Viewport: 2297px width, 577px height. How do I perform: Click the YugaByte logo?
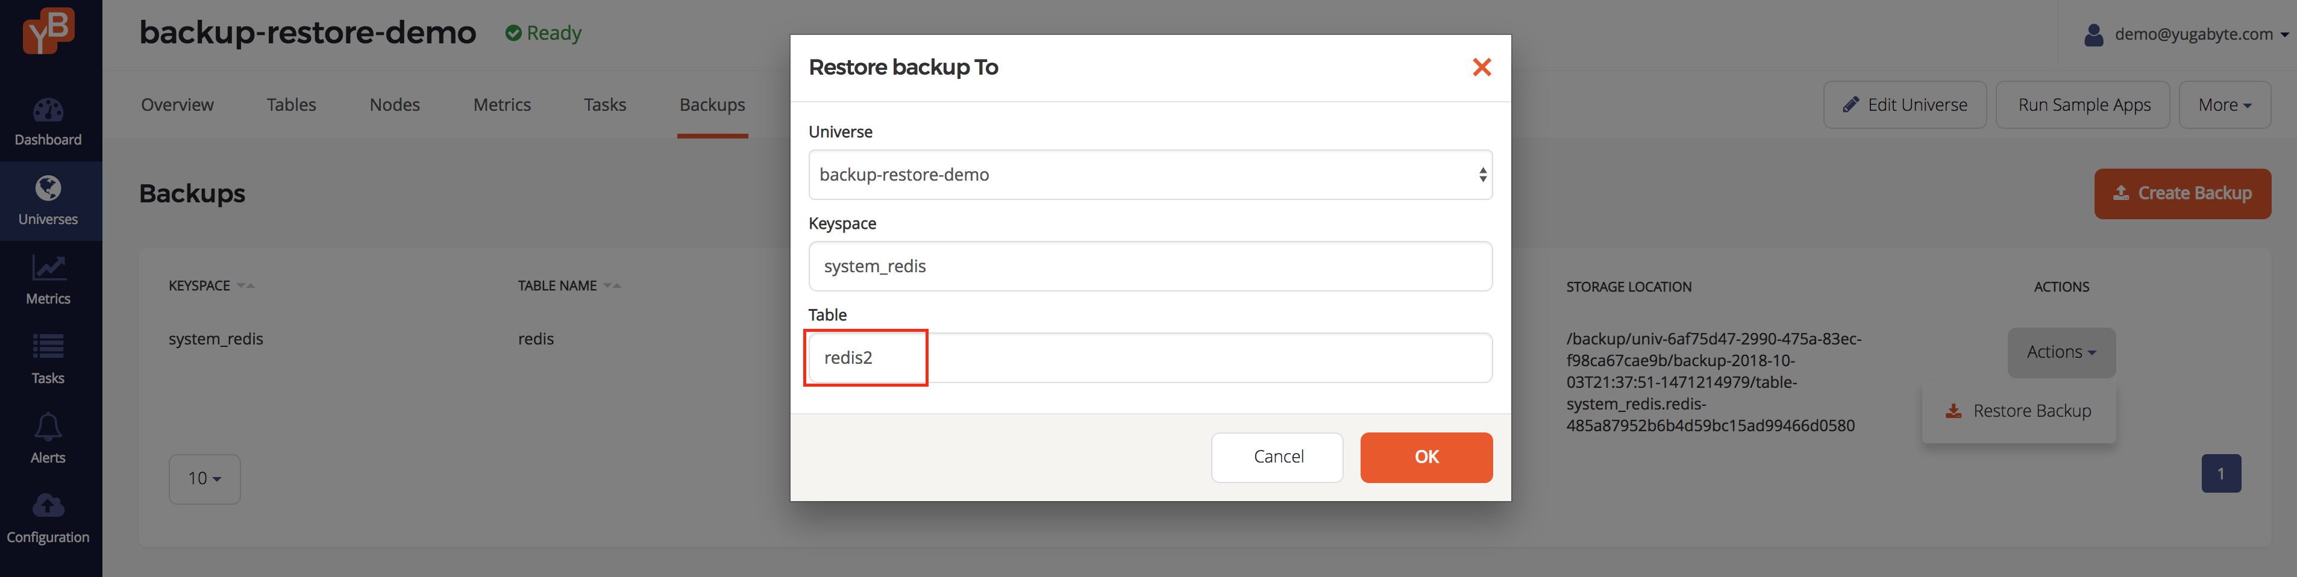tap(49, 30)
